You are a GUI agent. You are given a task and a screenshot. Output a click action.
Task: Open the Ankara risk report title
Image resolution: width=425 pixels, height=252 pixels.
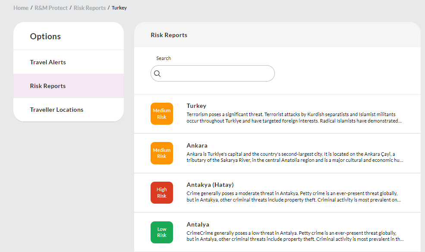coord(197,145)
